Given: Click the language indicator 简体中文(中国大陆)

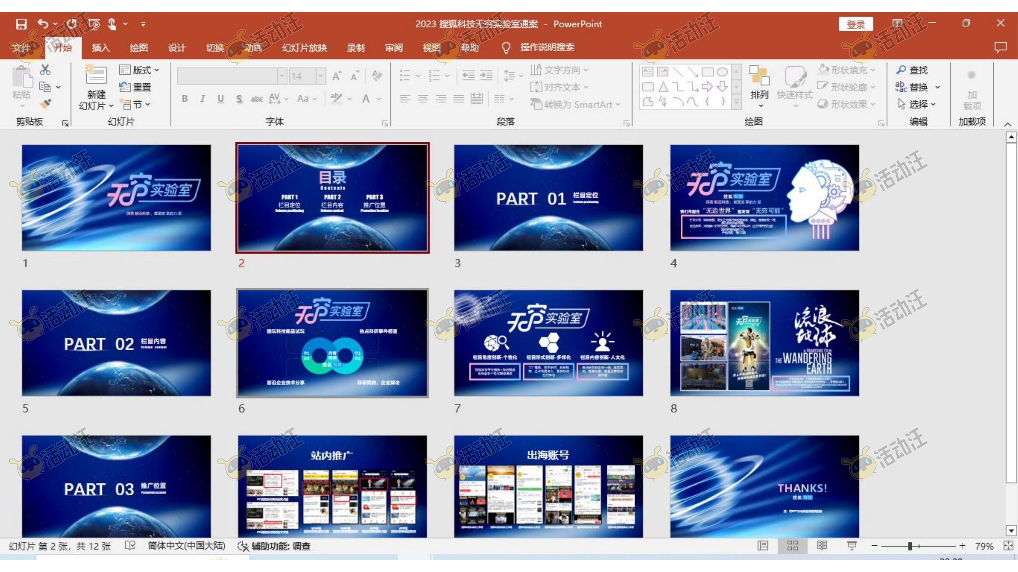Looking at the screenshot, I should coord(186,546).
